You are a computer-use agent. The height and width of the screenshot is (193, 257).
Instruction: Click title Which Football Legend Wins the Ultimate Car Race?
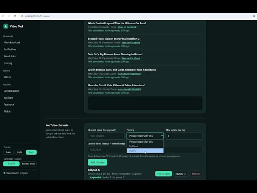(117, 23)
